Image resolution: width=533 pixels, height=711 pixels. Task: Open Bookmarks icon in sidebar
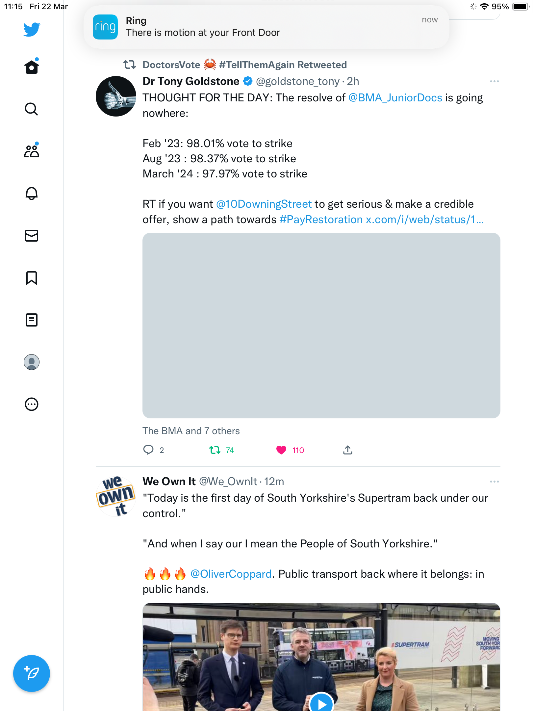[x=32, y=278]
